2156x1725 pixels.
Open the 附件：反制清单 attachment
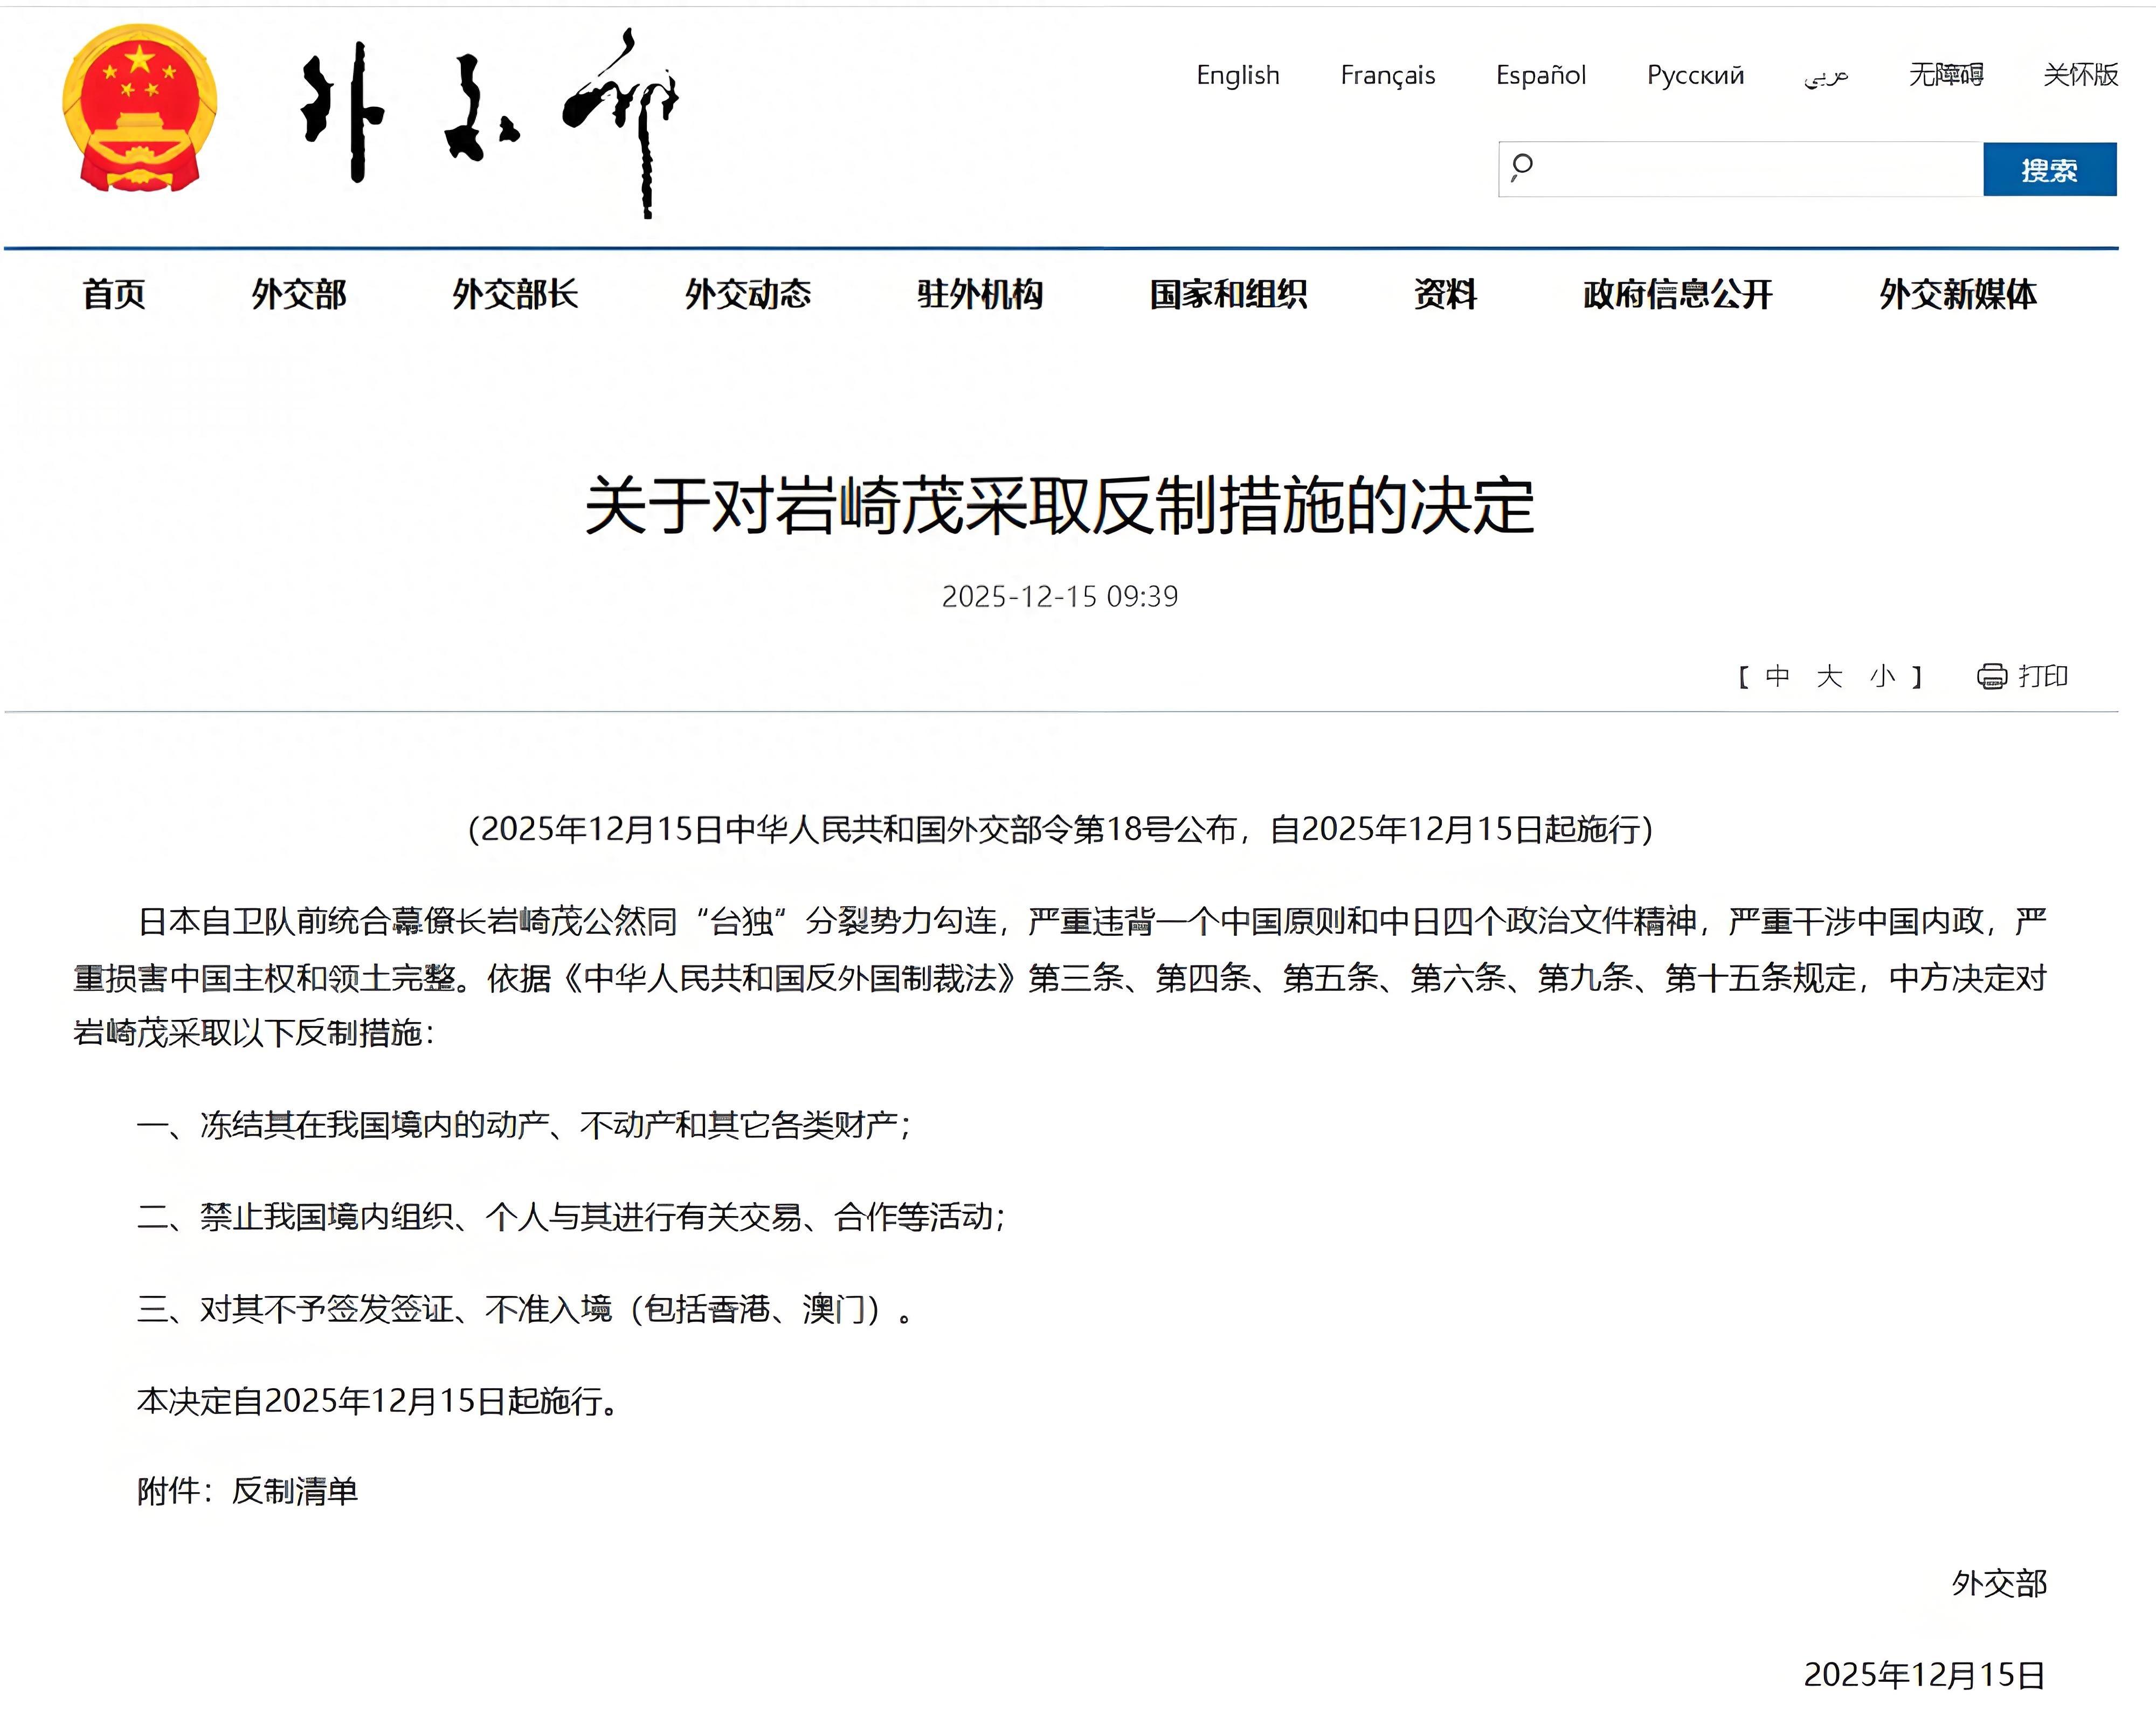click(x=247, y=1492)
